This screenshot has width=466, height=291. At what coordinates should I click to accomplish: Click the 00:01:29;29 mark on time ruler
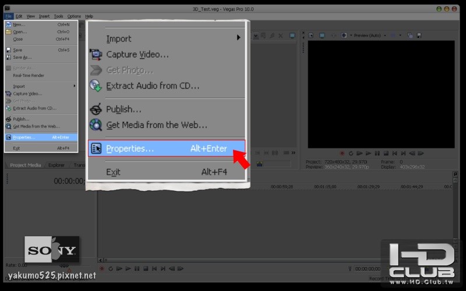(369, 186)
